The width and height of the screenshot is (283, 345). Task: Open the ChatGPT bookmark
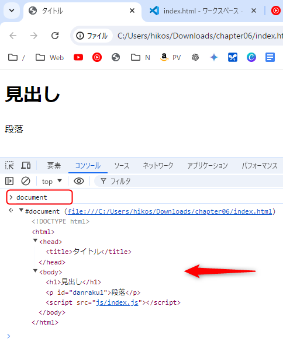point(195,57)
